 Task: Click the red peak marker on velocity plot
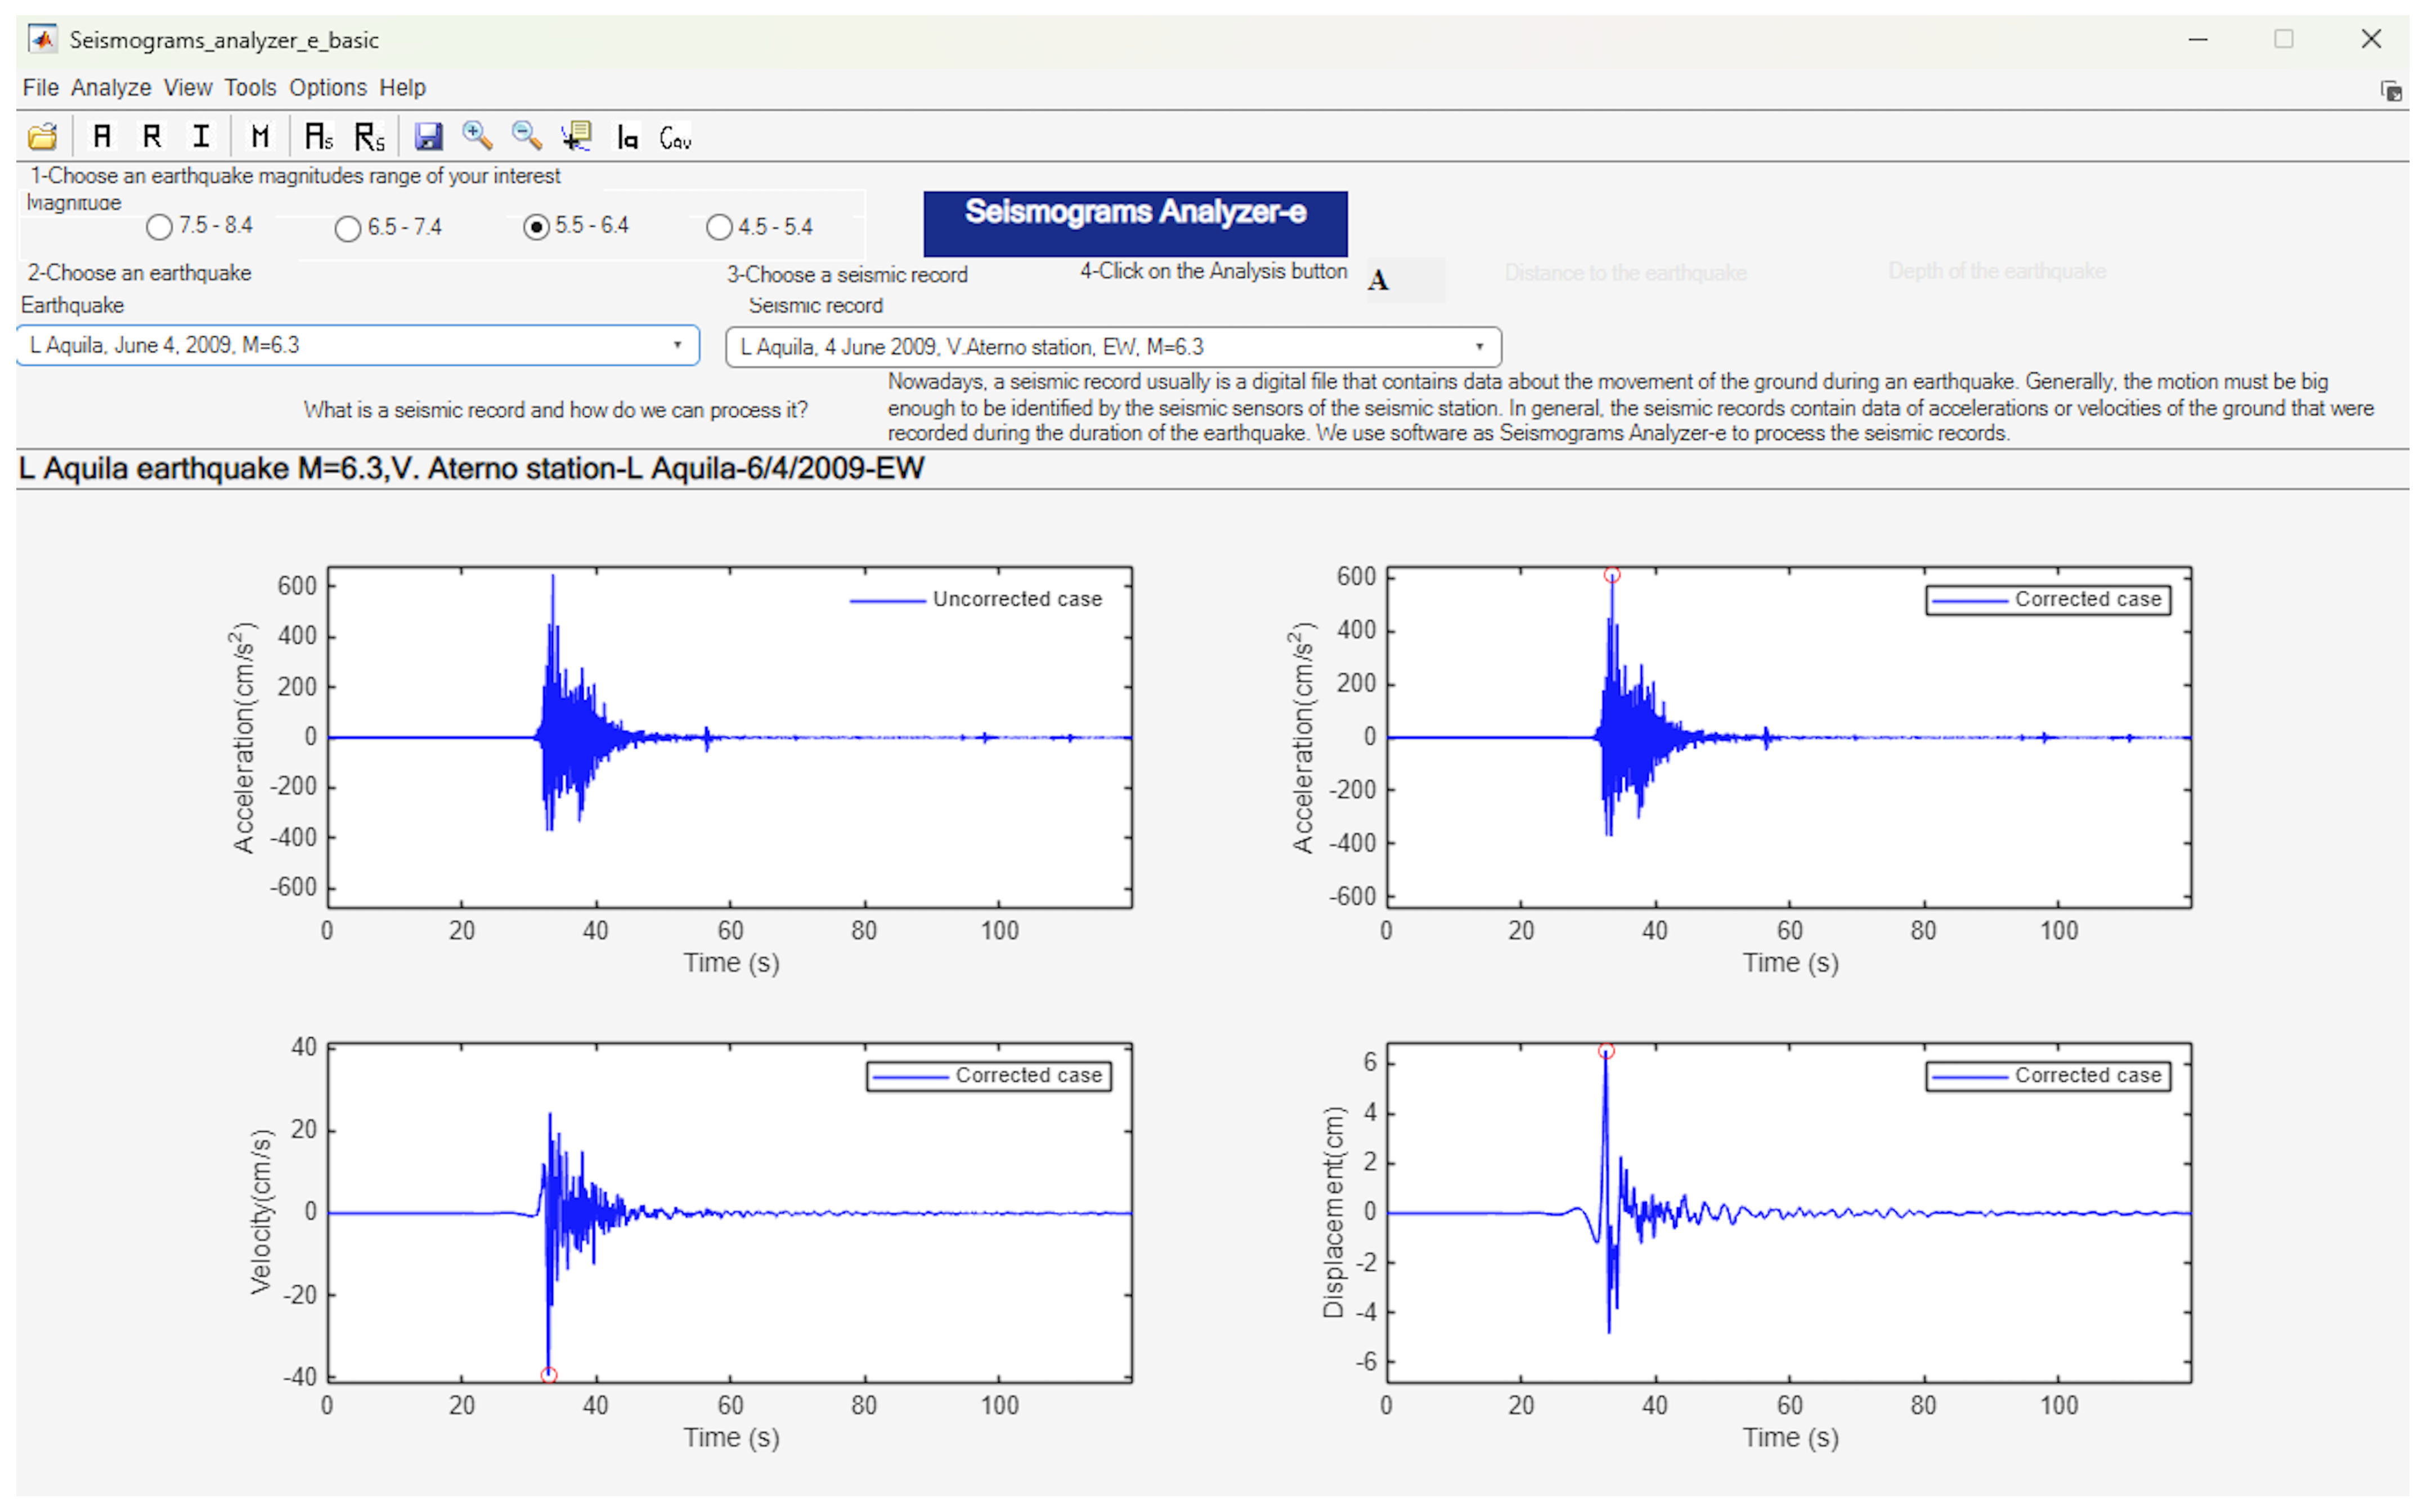548,1375
